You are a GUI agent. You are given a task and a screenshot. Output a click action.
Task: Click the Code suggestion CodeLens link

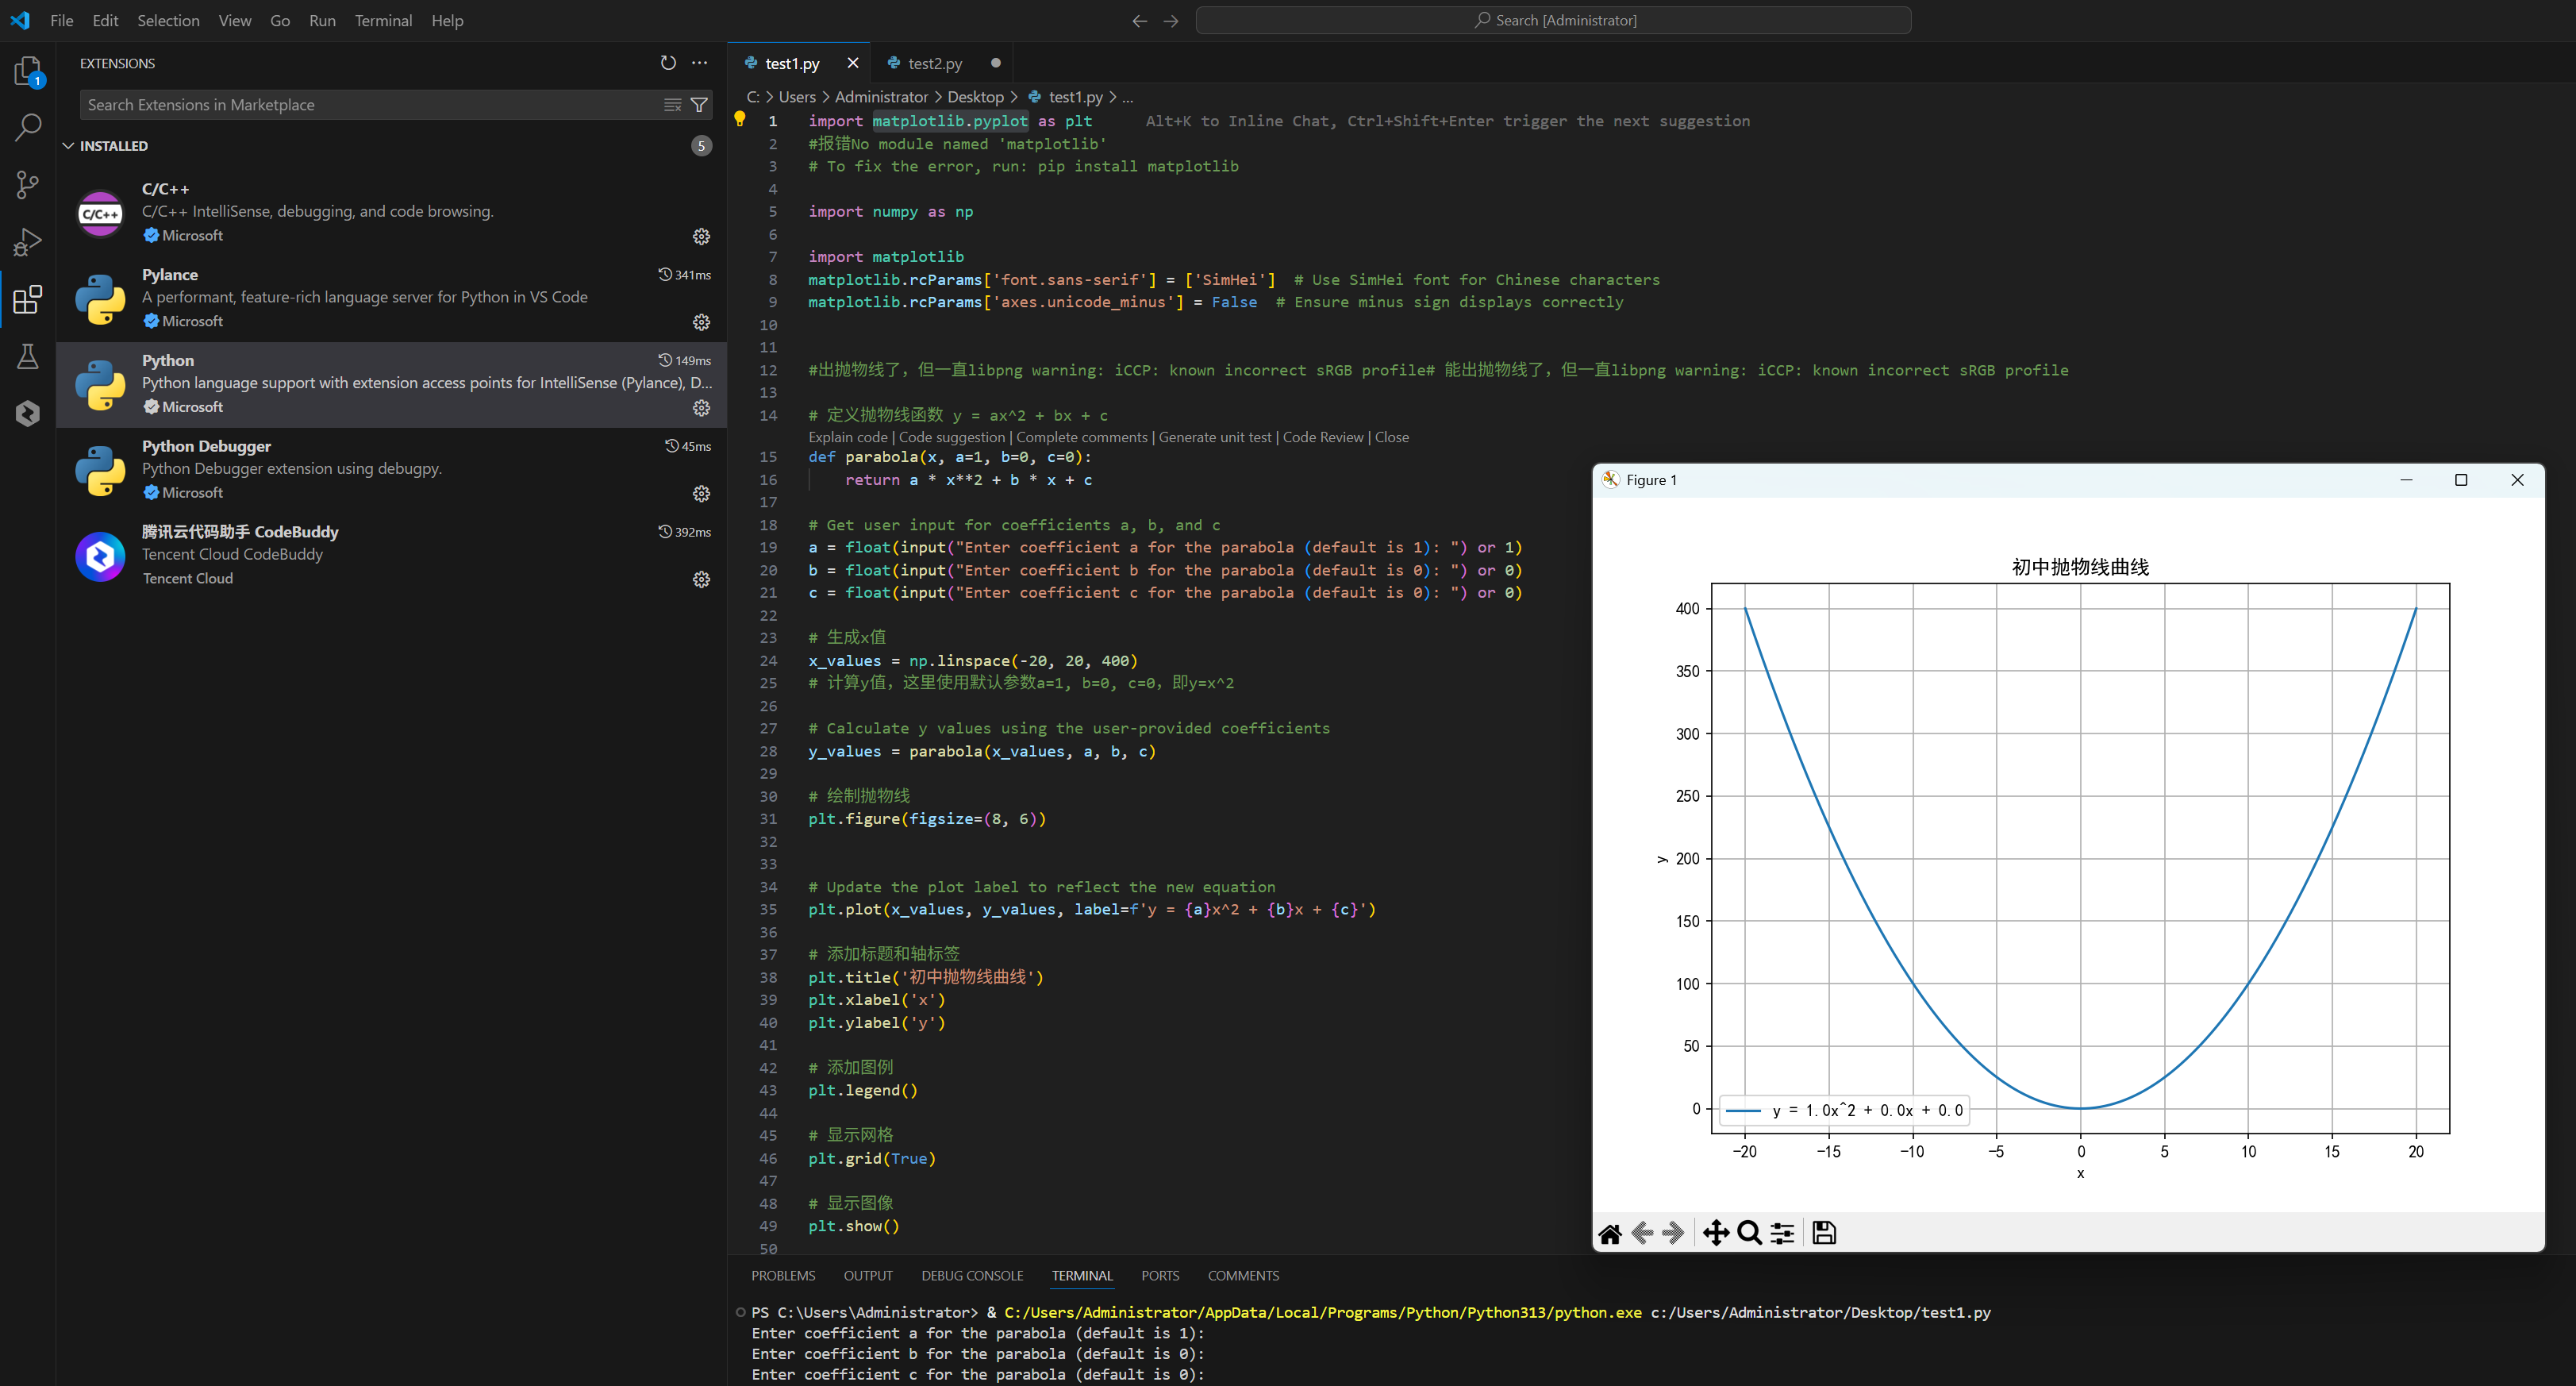tap(952, 437)
